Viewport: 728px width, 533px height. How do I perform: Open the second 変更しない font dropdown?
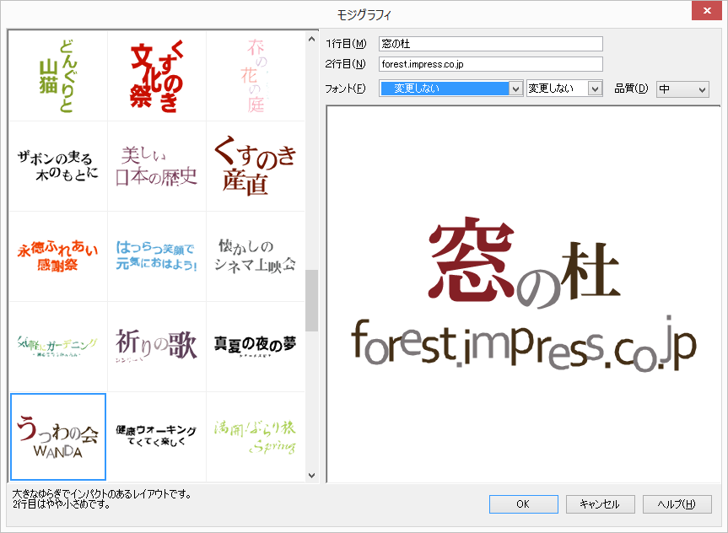pyautogui.click(x=564, y=89)
